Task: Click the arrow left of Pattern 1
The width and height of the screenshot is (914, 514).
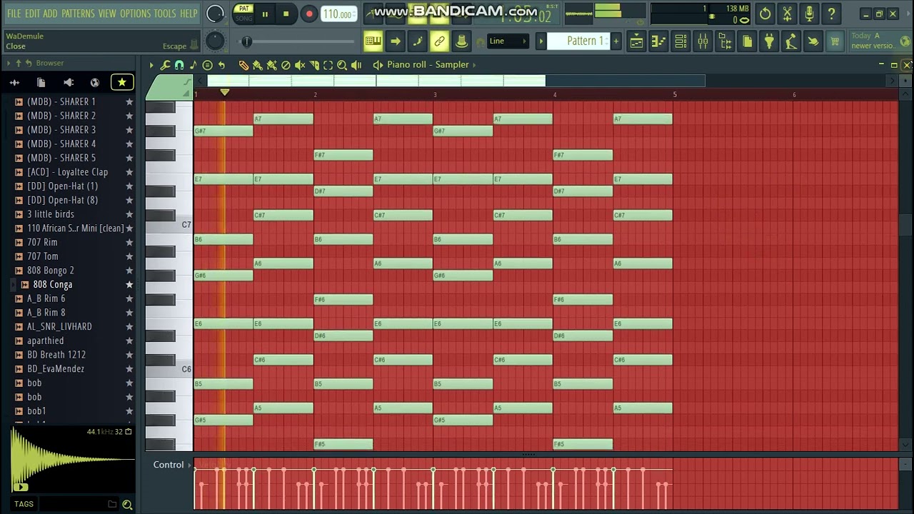Action: click(x=541, y=41)
